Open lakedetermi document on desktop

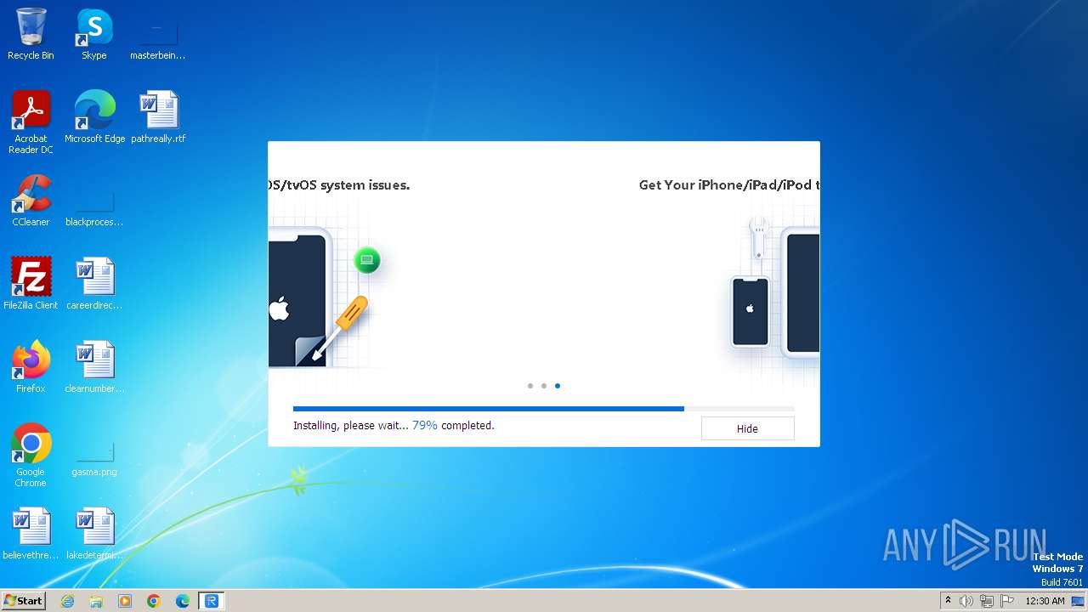click(x=94, y=534)
